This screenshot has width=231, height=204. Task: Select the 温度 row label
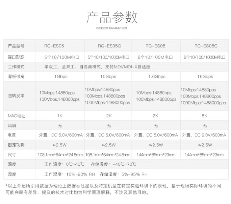(x=12, y=164)
